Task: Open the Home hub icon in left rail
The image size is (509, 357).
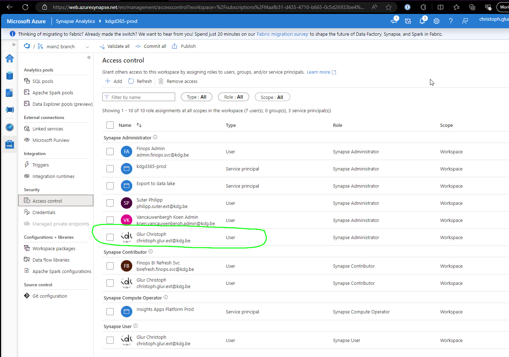Action: (x=10, y=58)
